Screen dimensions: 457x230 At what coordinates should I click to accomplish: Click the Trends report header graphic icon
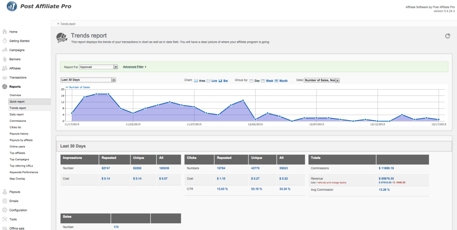pyautogui.click(x=62, y=38)
